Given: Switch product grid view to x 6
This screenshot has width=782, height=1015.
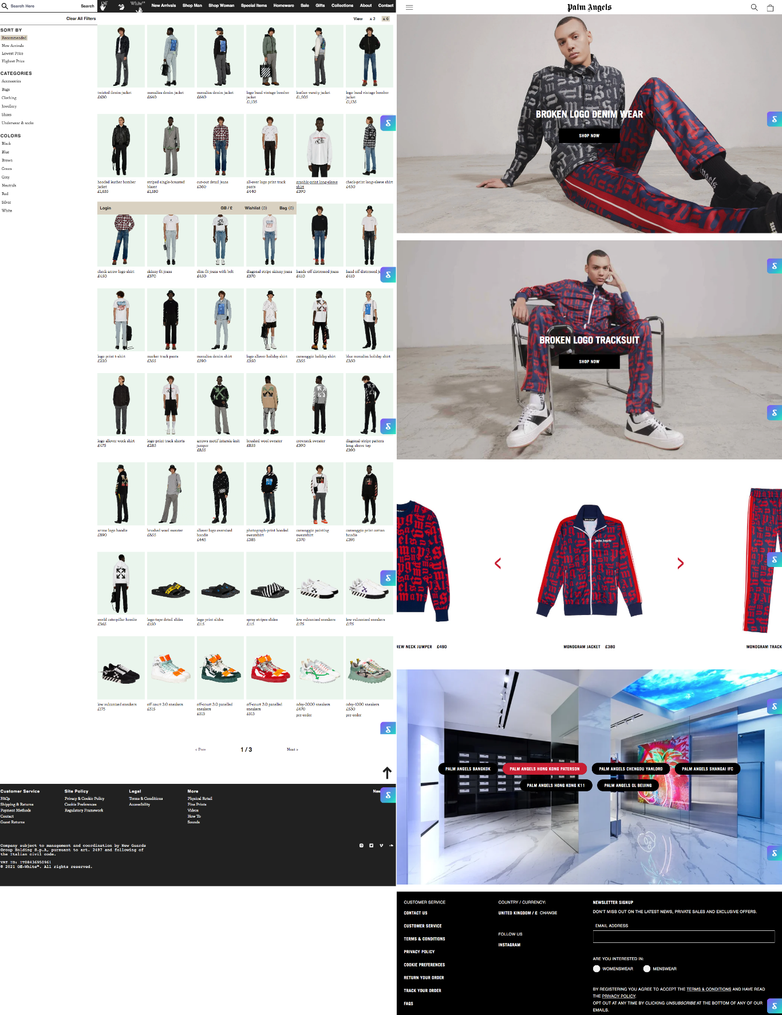Looking at the screenshot, I should [x=386, y=19].
